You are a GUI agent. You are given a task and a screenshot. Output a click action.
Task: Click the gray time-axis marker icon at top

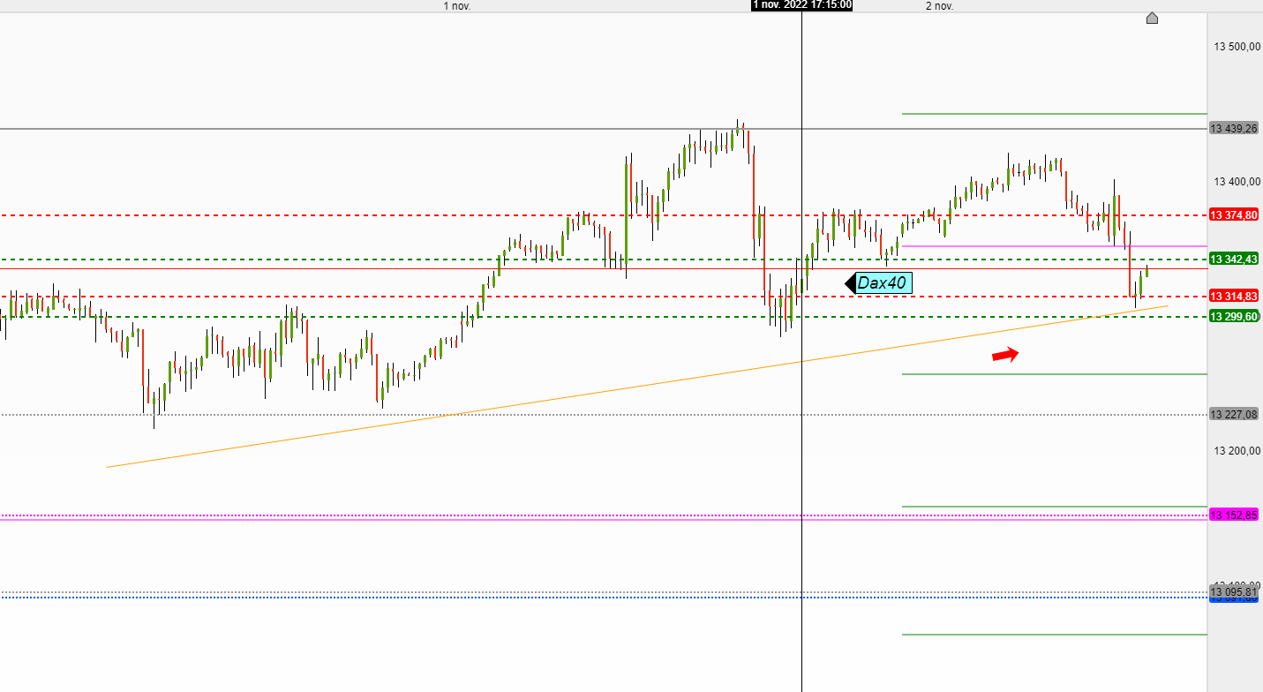[1152, 18]
